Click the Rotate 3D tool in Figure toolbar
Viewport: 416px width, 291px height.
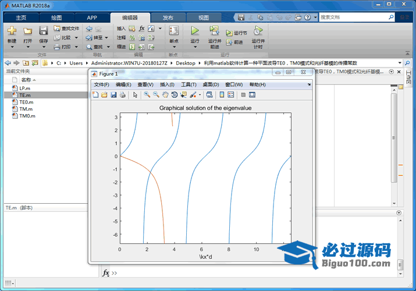pos(175,94)
